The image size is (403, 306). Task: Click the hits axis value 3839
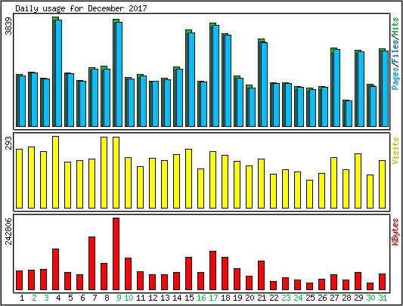tap(9, 26)
